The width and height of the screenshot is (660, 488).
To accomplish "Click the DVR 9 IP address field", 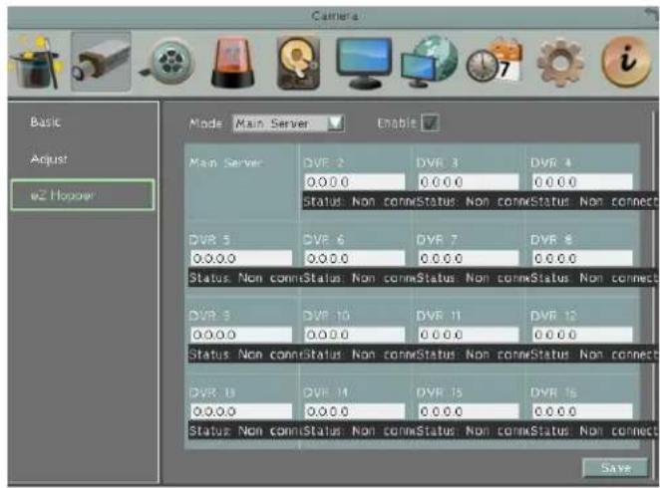I will 241,335.
